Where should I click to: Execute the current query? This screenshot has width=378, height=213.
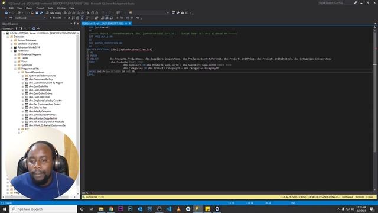(55, 18)
